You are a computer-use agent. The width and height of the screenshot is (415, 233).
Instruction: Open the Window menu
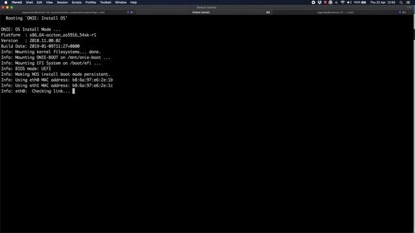point(121,3)
